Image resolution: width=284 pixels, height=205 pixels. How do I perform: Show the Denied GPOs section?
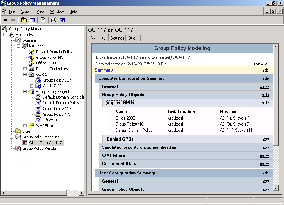264,139
